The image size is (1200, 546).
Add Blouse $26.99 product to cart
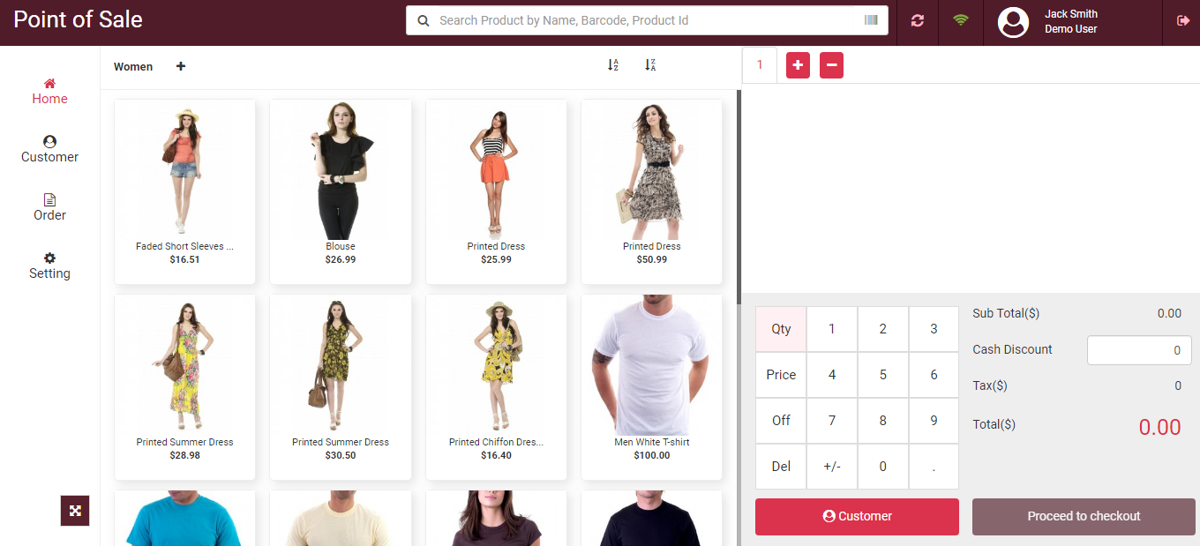[341, 192]
